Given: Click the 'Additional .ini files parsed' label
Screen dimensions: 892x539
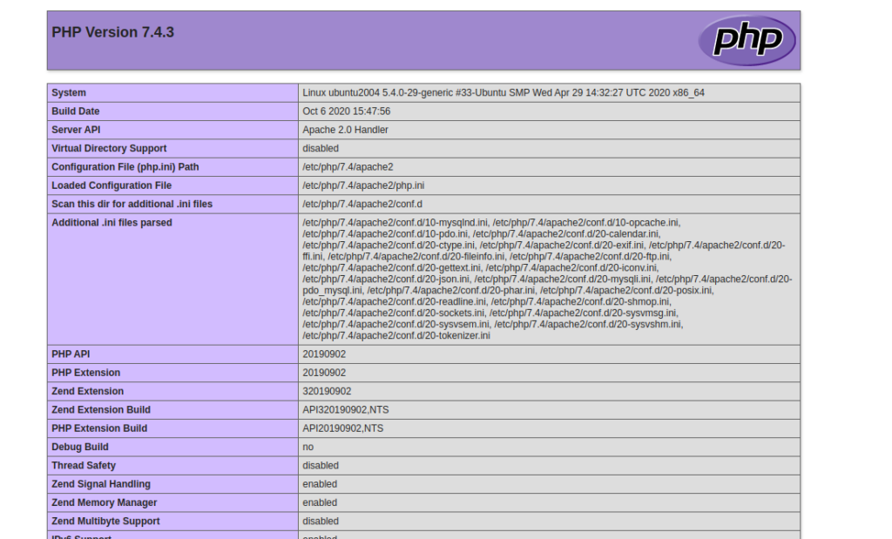Looking at the screenshot, I should pyautogui.click(x=112, y=223).
